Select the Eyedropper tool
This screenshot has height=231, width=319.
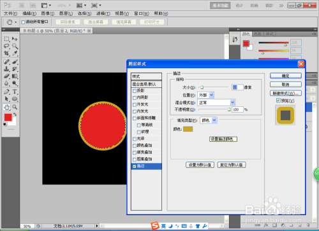click(15, 53)
